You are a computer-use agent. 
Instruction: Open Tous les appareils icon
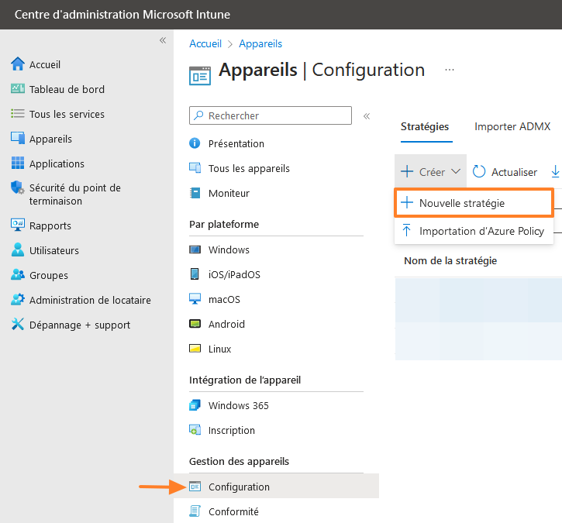(195, 168)
